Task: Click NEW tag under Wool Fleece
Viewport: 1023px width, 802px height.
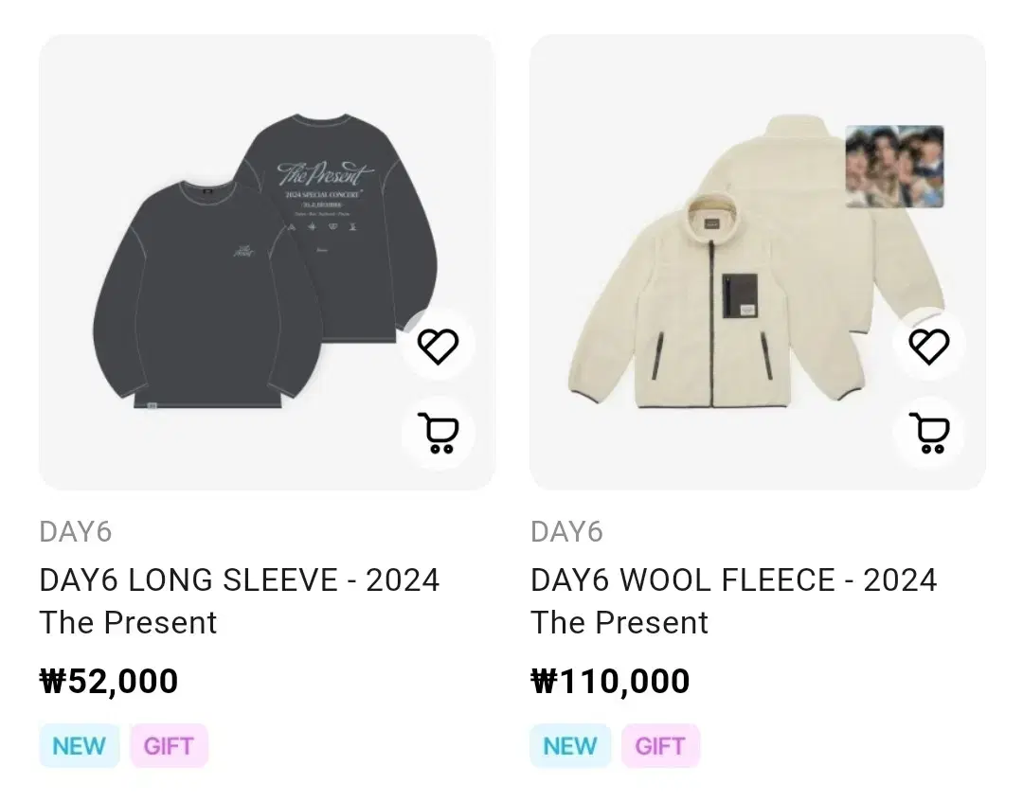Action: (x=570, y=746)
